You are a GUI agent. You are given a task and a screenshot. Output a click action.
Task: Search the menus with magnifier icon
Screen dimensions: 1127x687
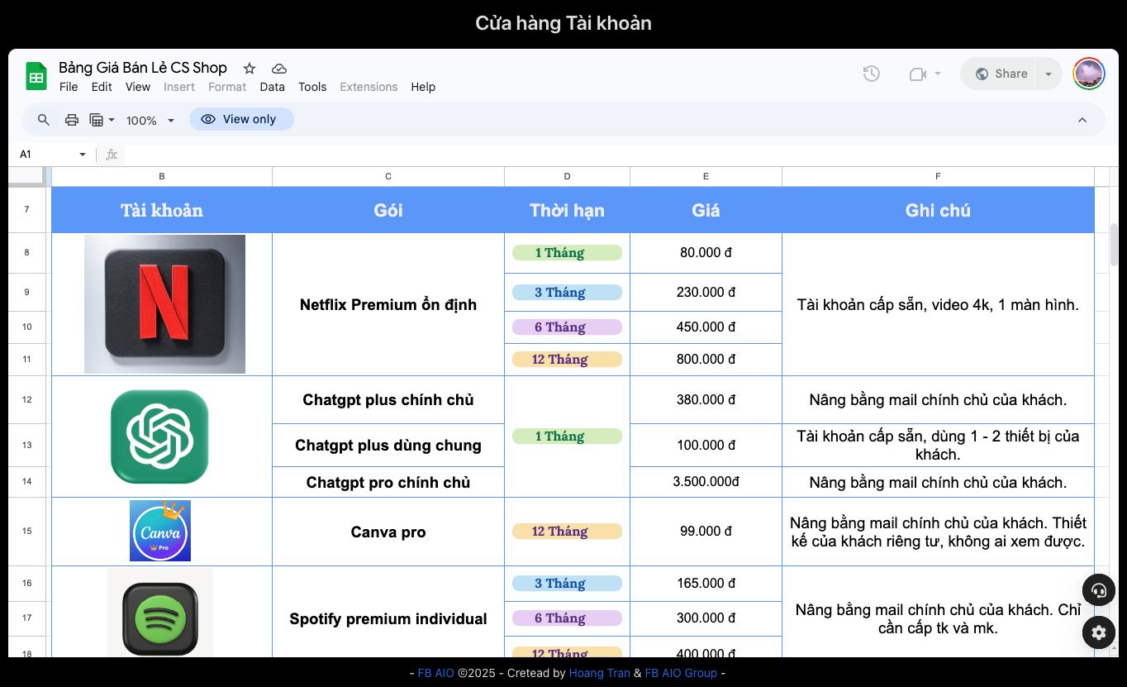coord(44,120)
